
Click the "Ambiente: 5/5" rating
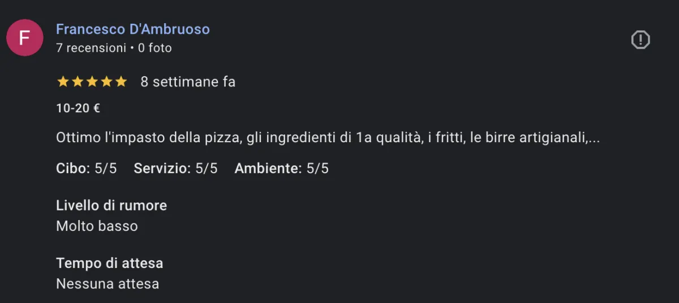point(281,168)
